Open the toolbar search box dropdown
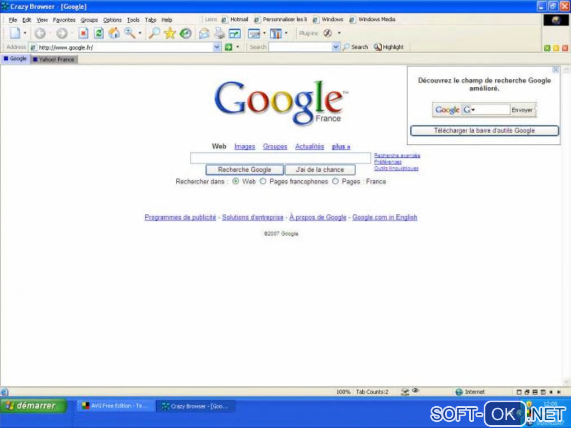 335,47
